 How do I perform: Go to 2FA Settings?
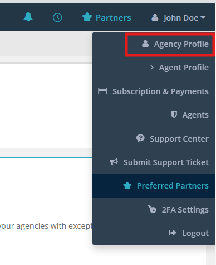154,210
